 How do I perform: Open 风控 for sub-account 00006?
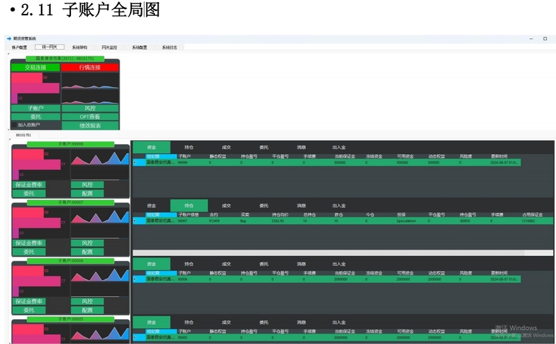(x=88, y=302)
